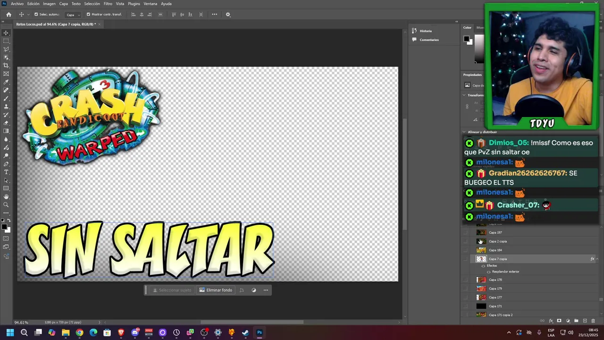The image size is (604, 340).
Task: Select the Rectangular Marquee tool
Action: coord(6,41)
